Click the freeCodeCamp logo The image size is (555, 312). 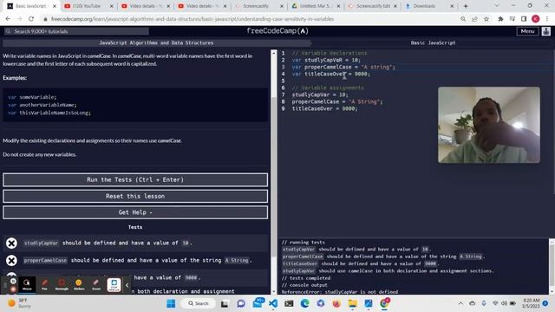point(277,31)
